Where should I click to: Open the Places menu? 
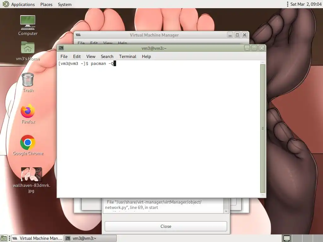point(46,4)
